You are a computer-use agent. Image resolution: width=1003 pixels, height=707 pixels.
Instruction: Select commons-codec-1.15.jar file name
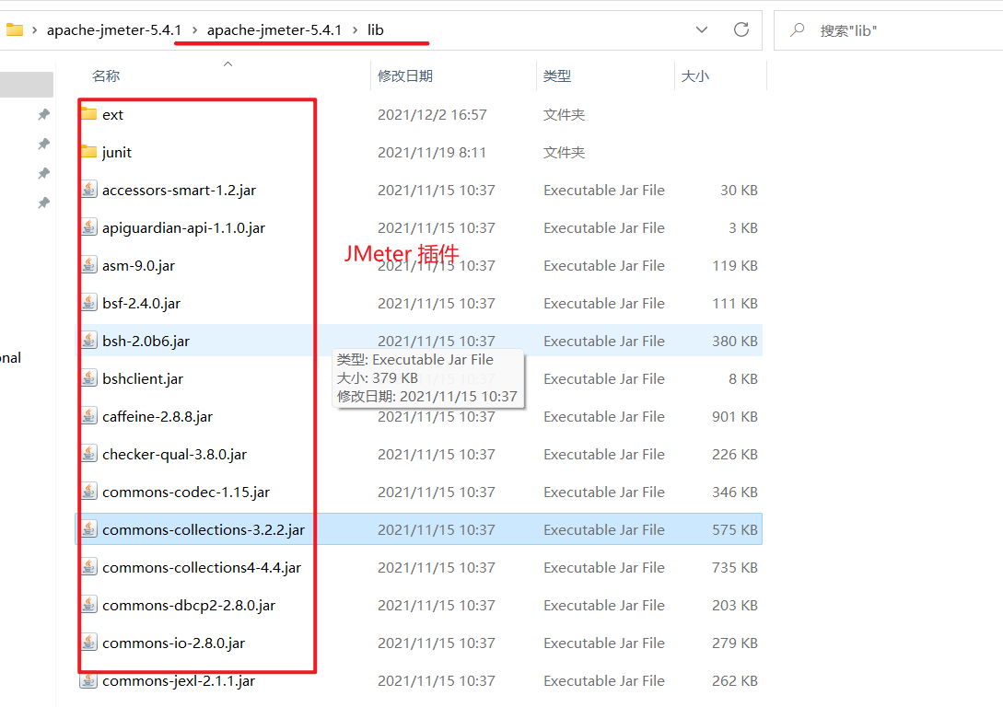point(186,493)
